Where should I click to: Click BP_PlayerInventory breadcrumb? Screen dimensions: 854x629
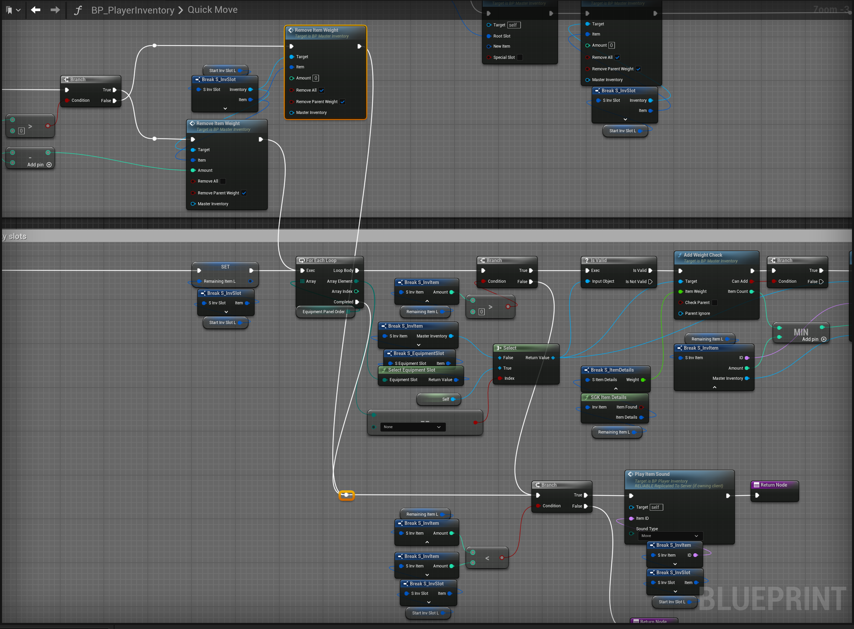(x=133, y=10)
